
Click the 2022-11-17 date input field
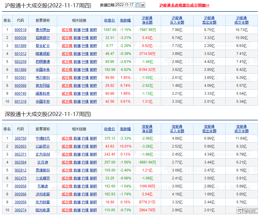tap(125, 5)
